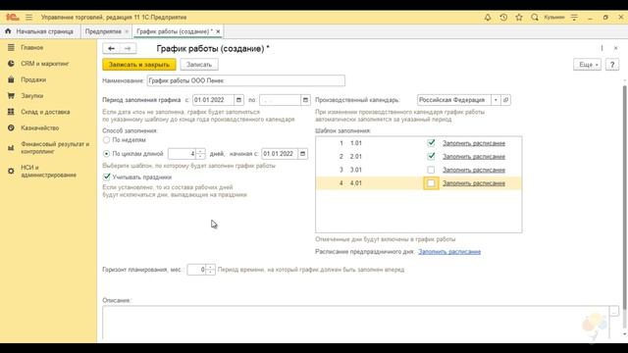Viewport: 628px width, 353px height.
Task: Open the Российская Федерация calendar link icon
Action: (506, 100)
